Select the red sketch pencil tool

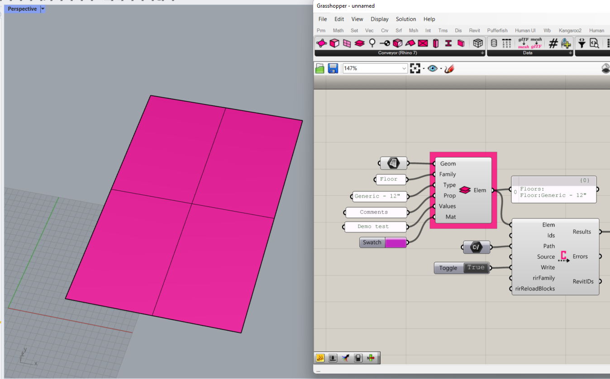[449, 68]
